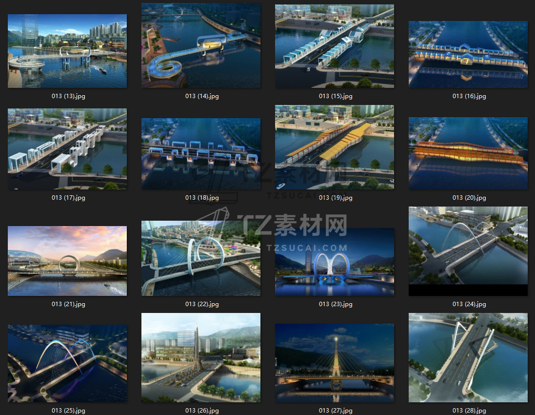Select the 013 (20).jpg thumbnail image
This screenshot has width=535, height=415.
point(468,153)
